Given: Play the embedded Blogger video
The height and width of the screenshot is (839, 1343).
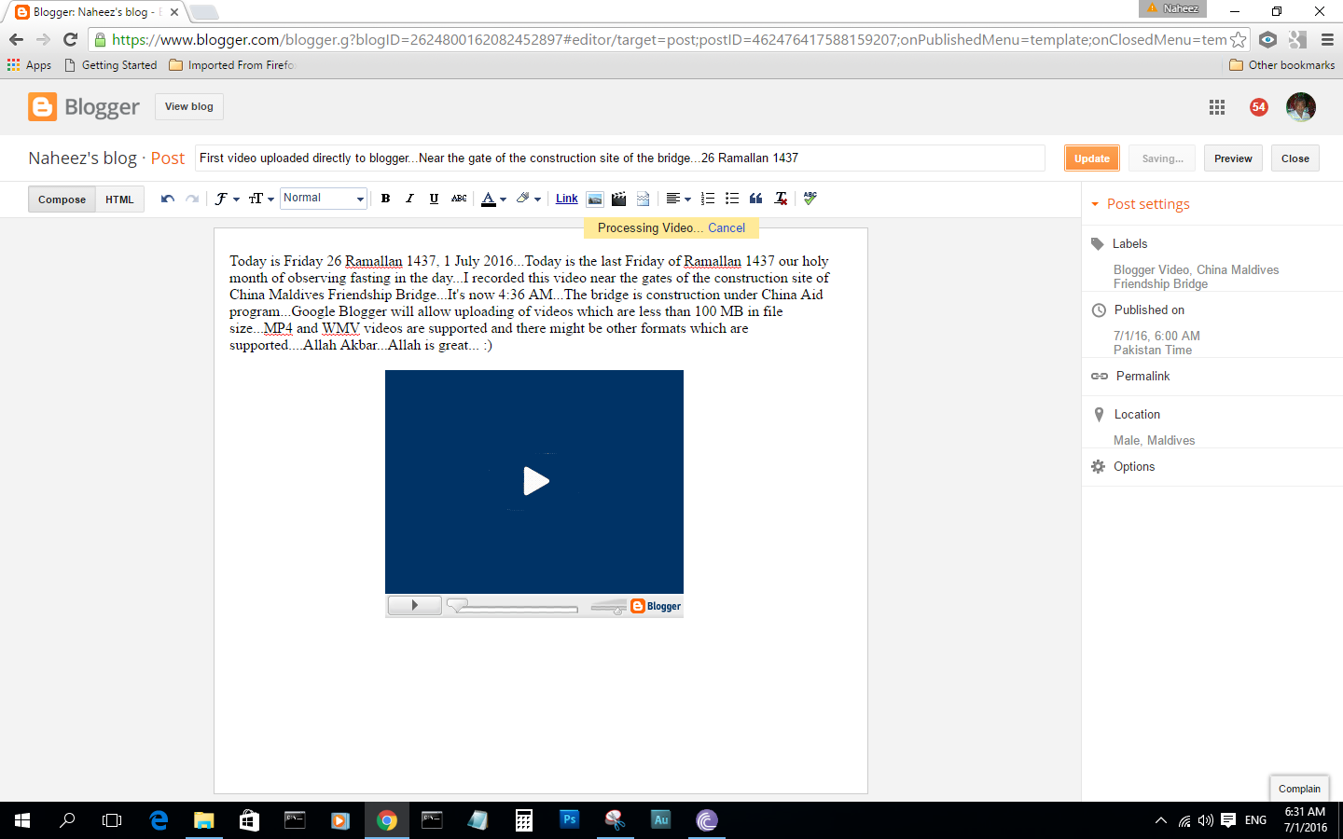Looking at the screenshot, I should 534,482.
